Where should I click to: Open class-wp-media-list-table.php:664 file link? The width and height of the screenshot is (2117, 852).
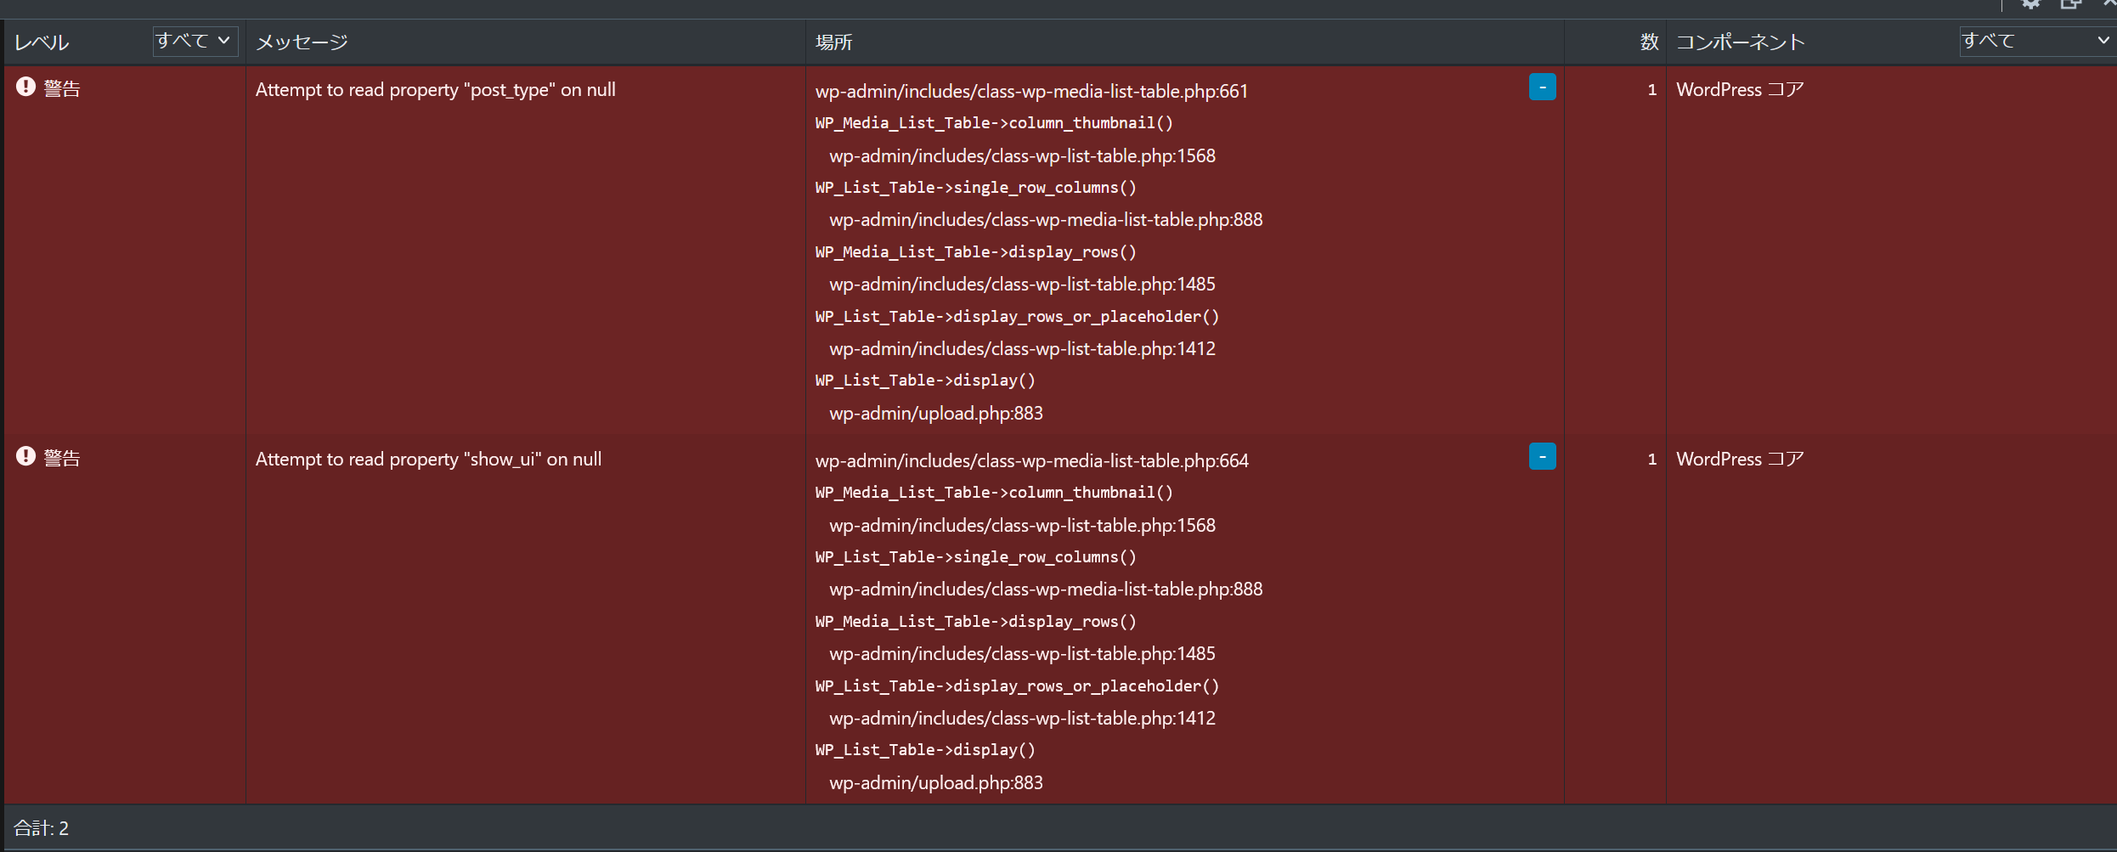pyautogui.click(x=1031, y=460)
